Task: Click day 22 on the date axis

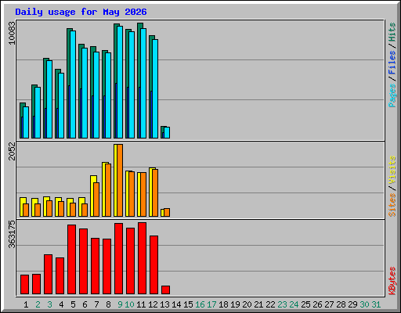Action: tap(270, 304)
